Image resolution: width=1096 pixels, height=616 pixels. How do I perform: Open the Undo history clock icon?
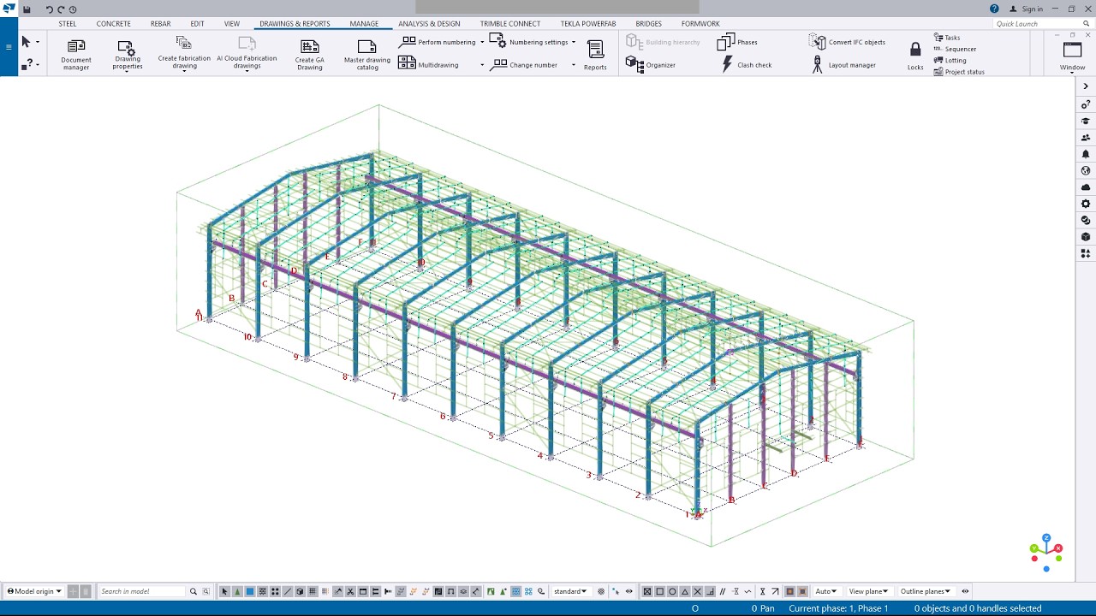click(x=73, y=9)
